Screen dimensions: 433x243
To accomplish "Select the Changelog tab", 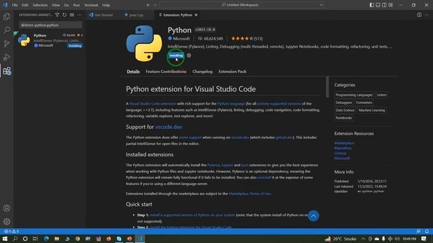I will 202,72.
